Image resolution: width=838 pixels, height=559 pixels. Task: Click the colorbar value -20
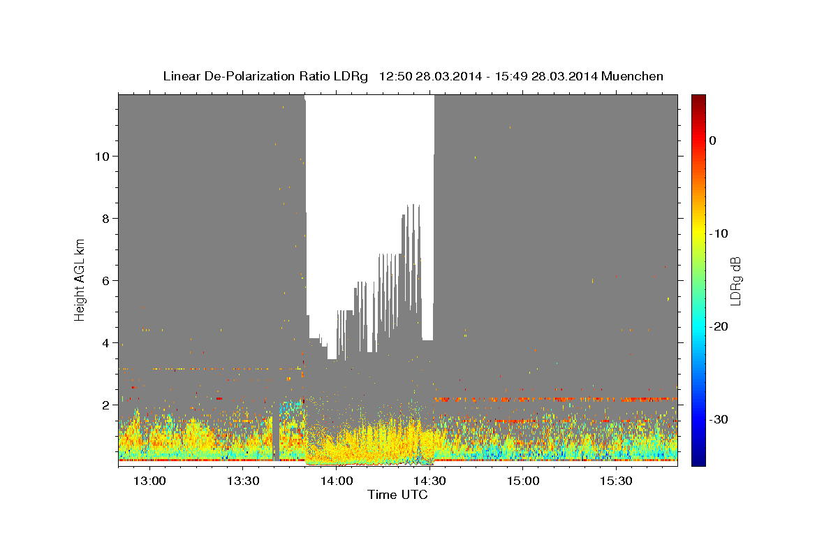tap(719, 326)
